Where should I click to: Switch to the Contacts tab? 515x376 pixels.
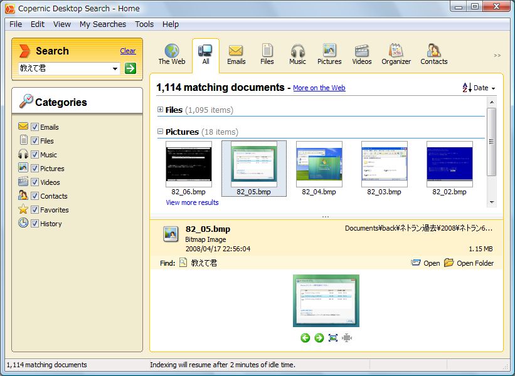[x=434, y=55]
